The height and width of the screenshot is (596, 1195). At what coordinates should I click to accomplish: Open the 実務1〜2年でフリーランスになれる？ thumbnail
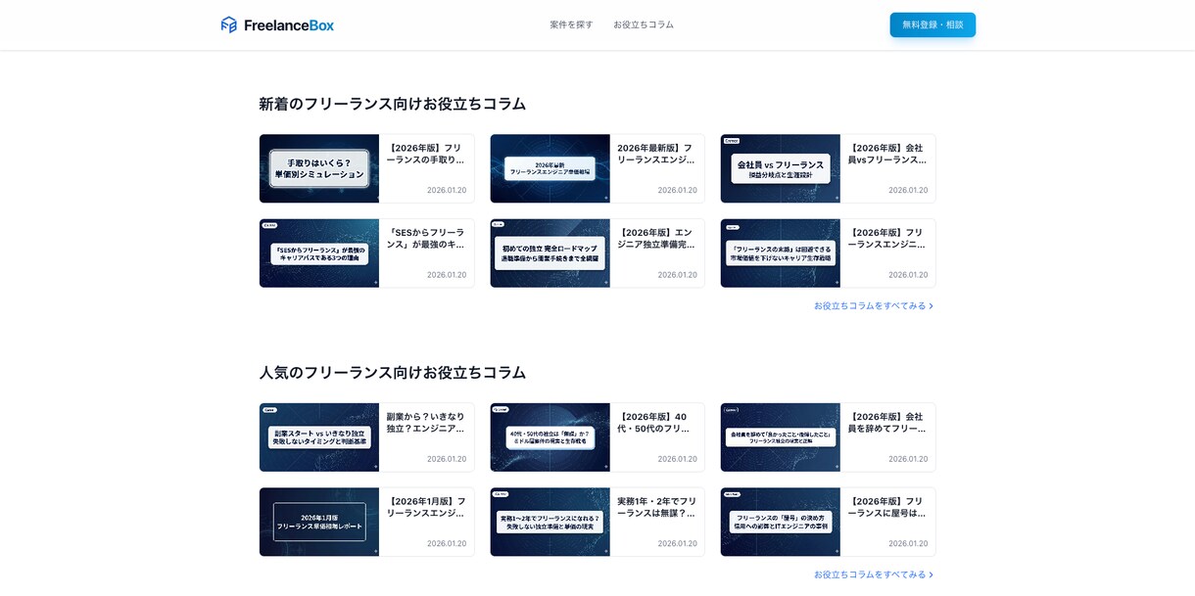[550, 522]
